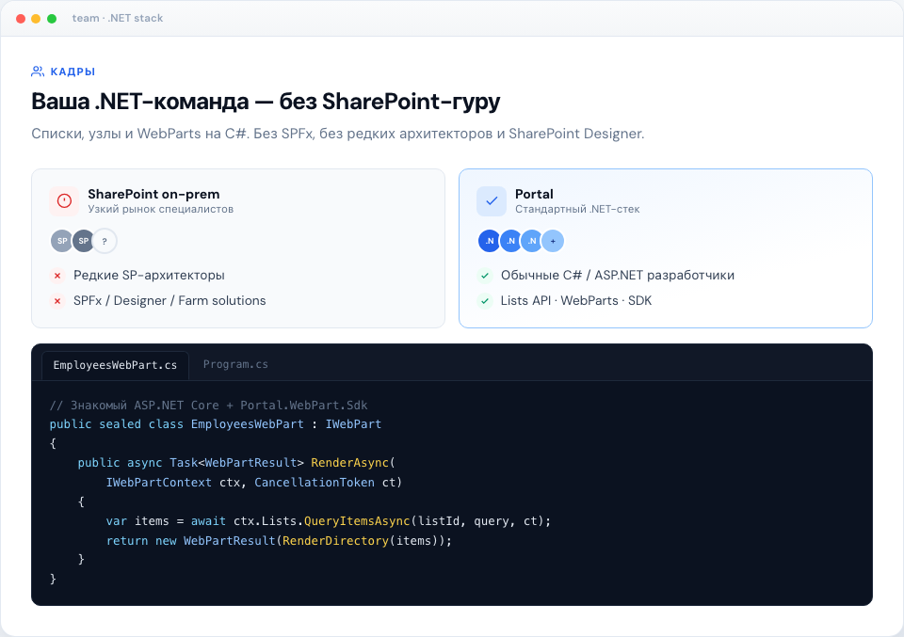Screen dimensions: 904x637
Task: Click the question mark avatar
Action: click(105, 241)
